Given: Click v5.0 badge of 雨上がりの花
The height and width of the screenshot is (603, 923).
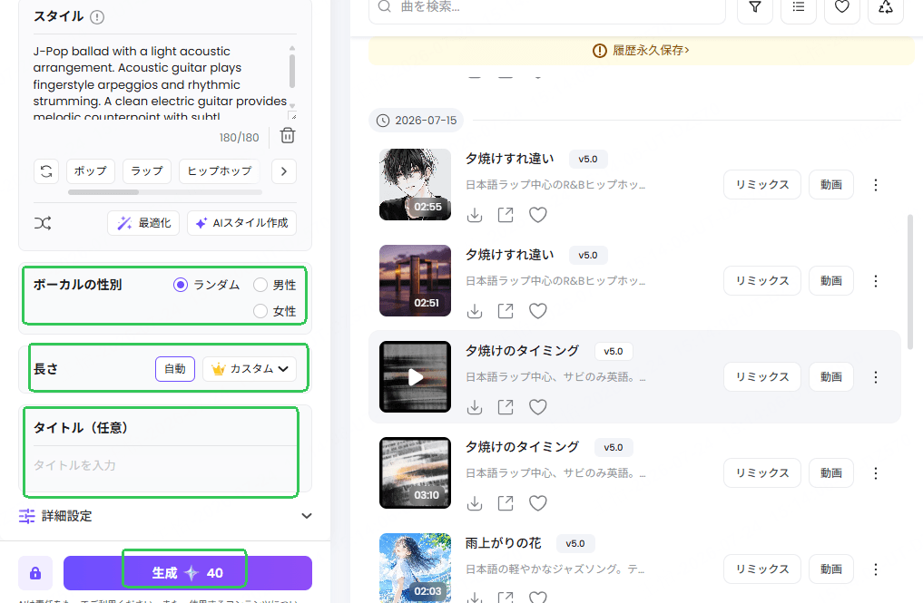Looking at the screenshot, I should click(x=575, y=544).
